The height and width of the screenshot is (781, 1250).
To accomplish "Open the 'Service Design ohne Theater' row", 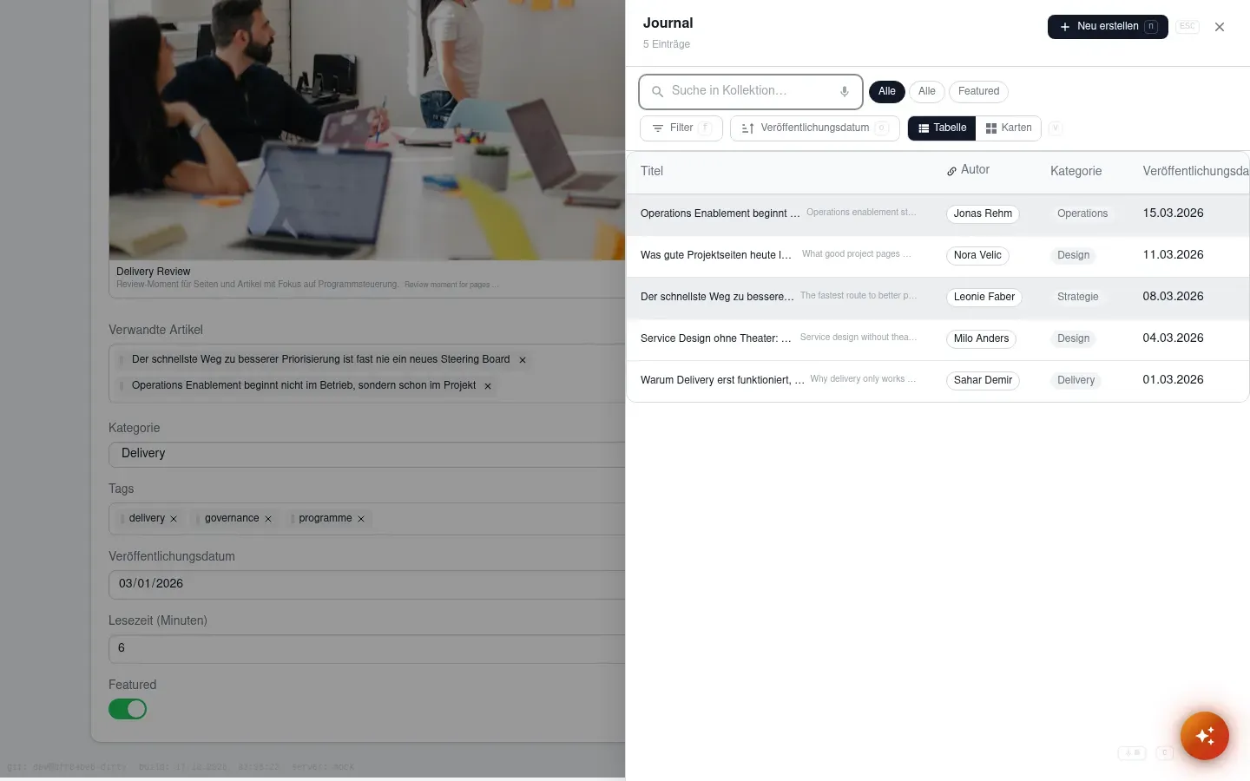I will point(937,339).
